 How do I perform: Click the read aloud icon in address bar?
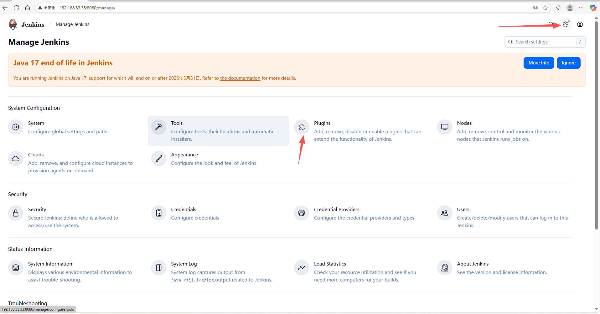(535, 8)
